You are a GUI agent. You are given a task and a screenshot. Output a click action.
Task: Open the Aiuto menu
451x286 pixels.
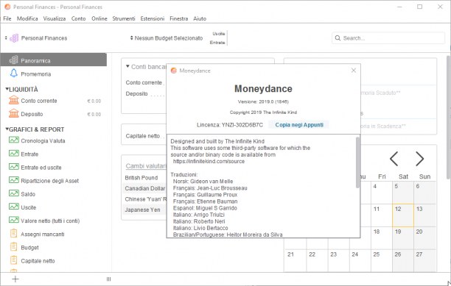click(x=200, y=18)
